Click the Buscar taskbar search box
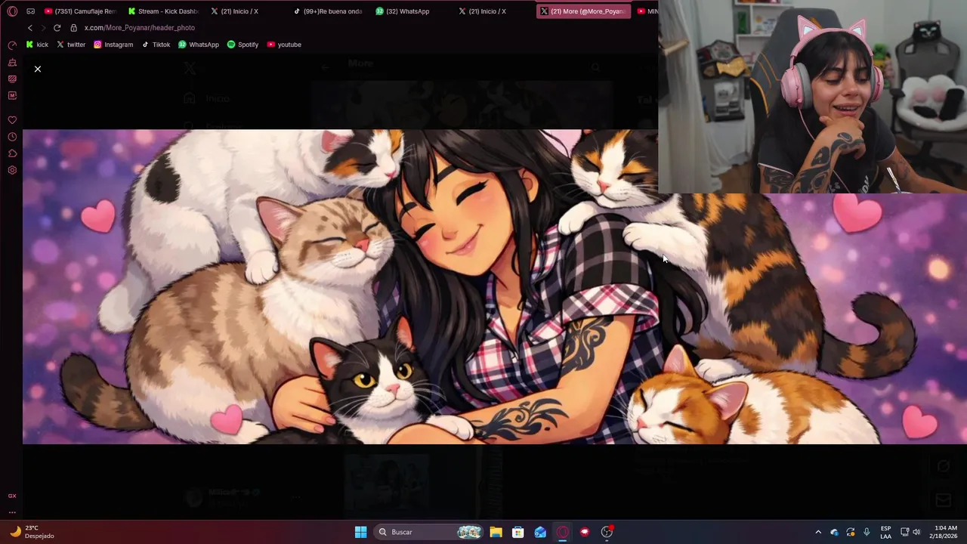 [428, 532]
